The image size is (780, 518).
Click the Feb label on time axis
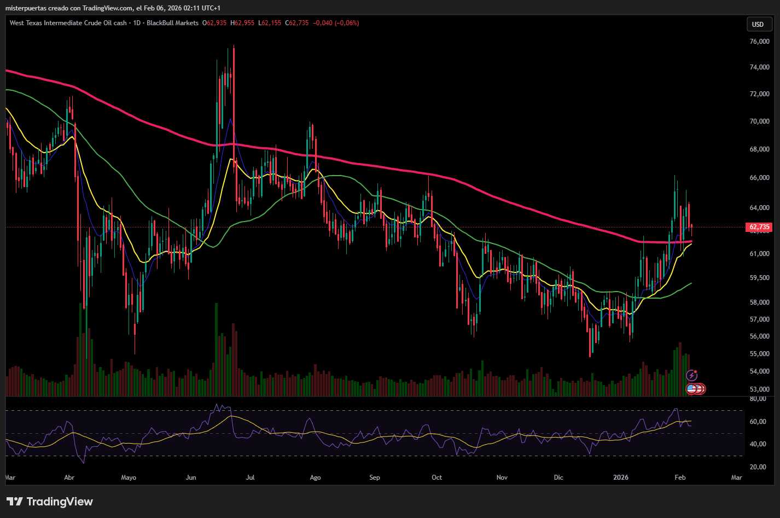[x=680, y=478]
